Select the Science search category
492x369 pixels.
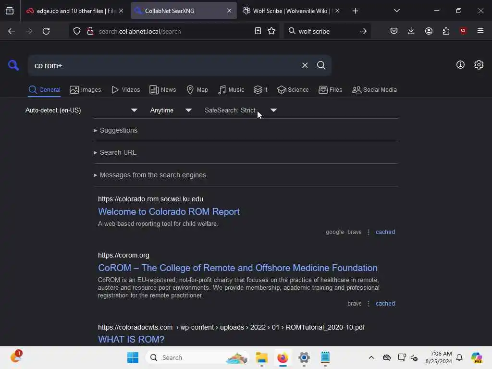(293, 90)
